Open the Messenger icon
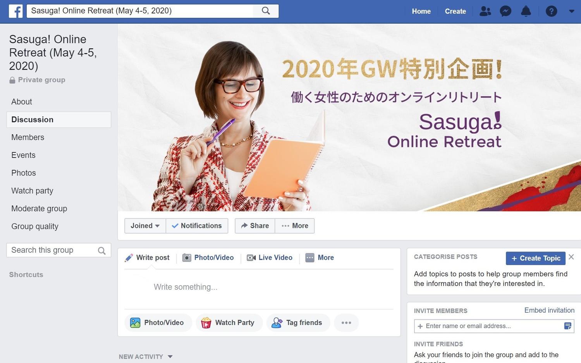Viewport: 581px width, 363px height. click(x=505, y=11)
